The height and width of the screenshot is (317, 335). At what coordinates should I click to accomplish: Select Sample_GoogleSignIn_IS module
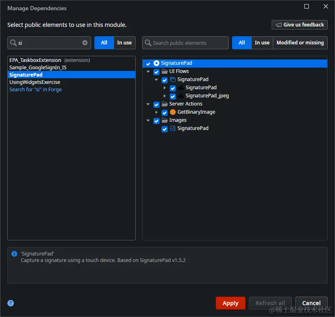click(71, 68)
